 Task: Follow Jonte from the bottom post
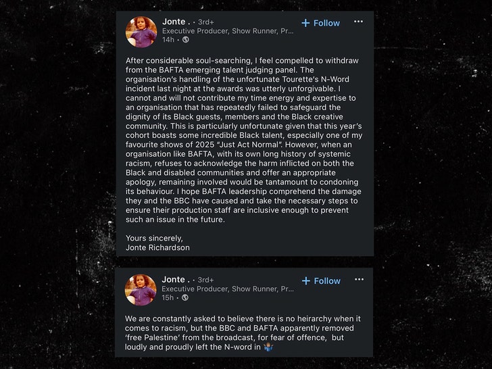pos(321,281)
